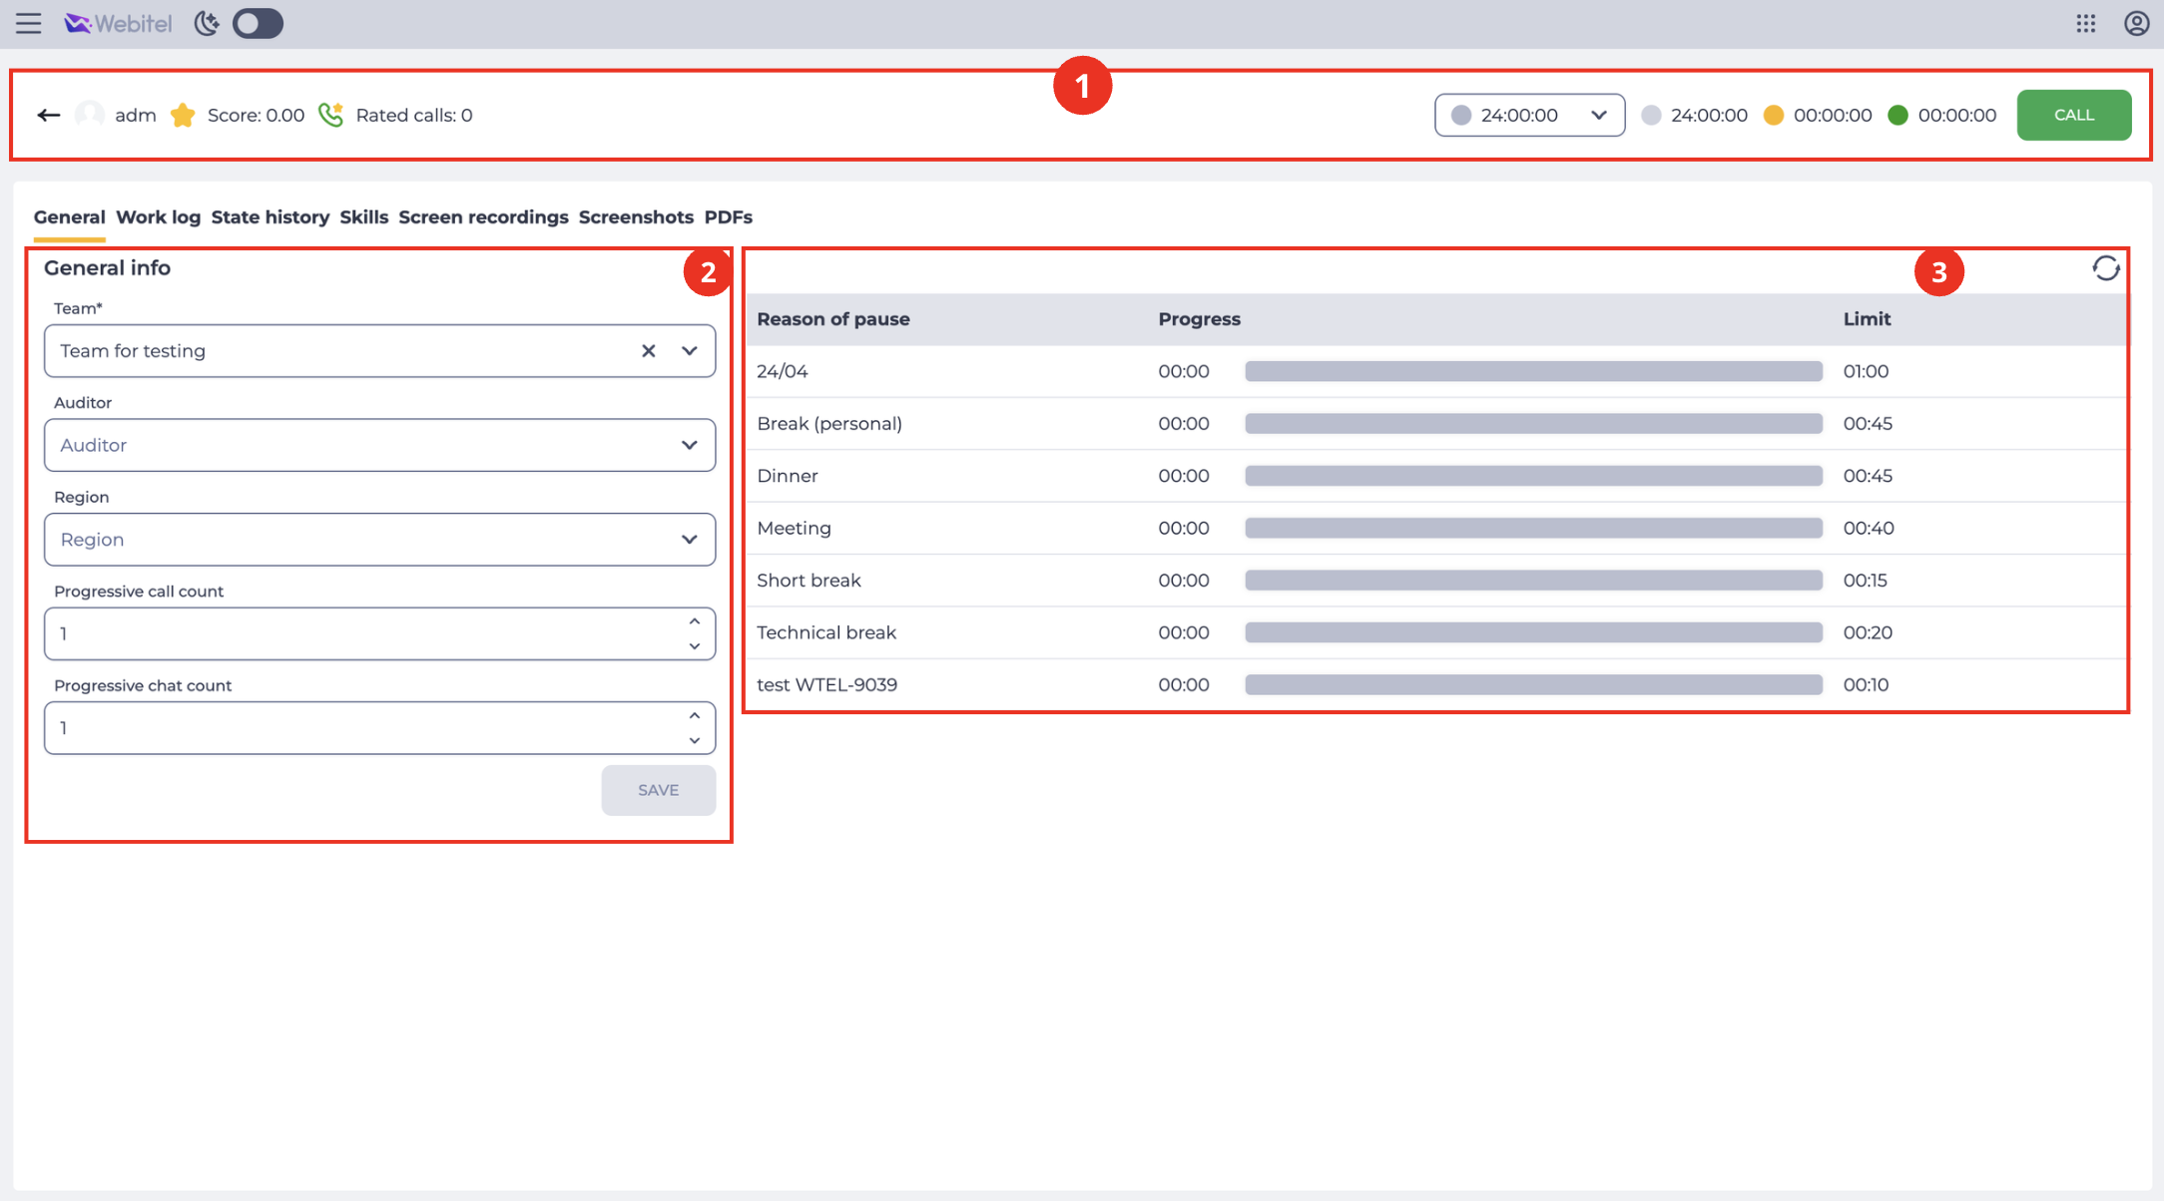2164x1201 pixels.
Task: Switch to the Work log tab
Action: tap(158, 217)
